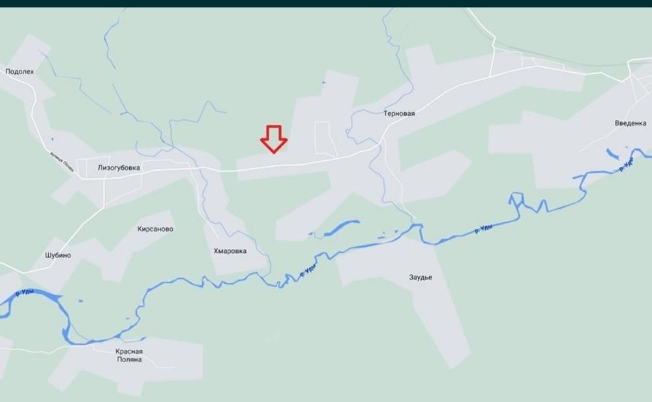Click the р. Уды label northeast of Заудье
The image size is (652, 402).
(484, 229)
